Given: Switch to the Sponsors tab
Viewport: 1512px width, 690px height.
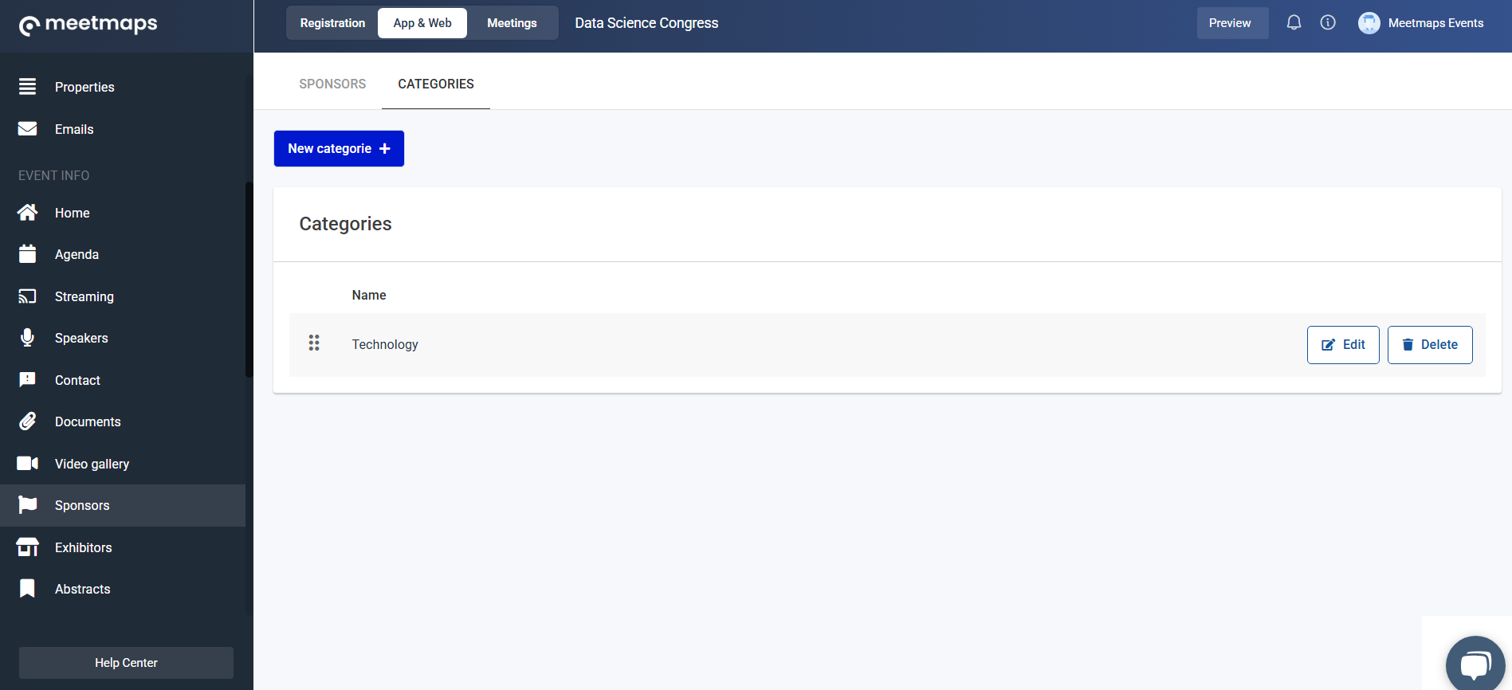Looking at the screenshot, I should click(x=332, y=84).
